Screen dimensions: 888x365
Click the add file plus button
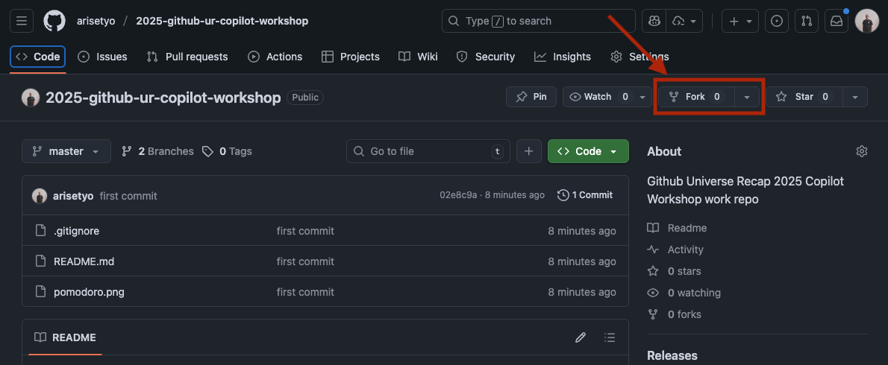(x=528, y=151)
